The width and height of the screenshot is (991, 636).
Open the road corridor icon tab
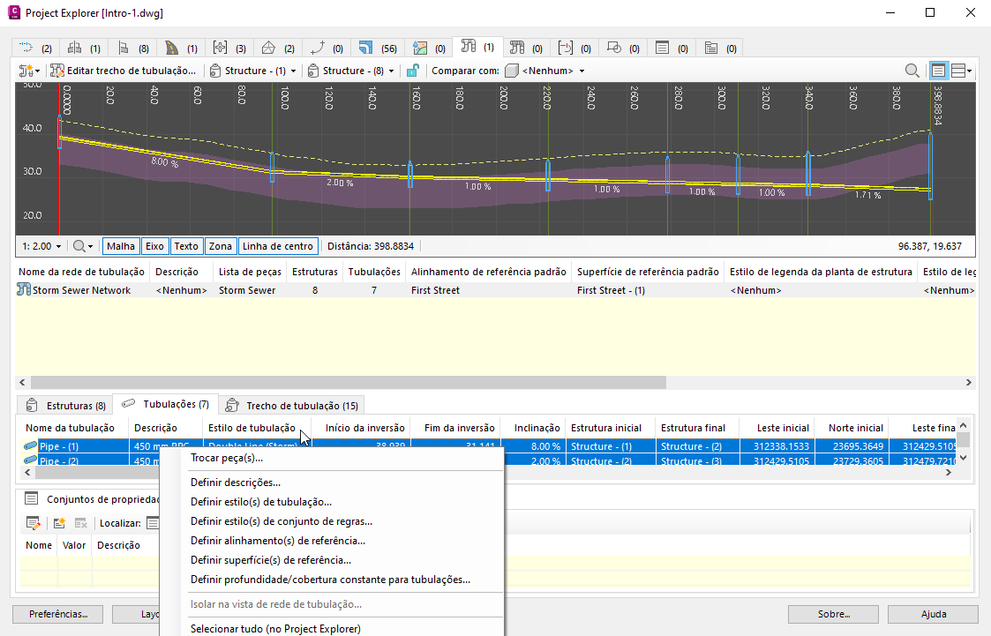pos(182,48)
